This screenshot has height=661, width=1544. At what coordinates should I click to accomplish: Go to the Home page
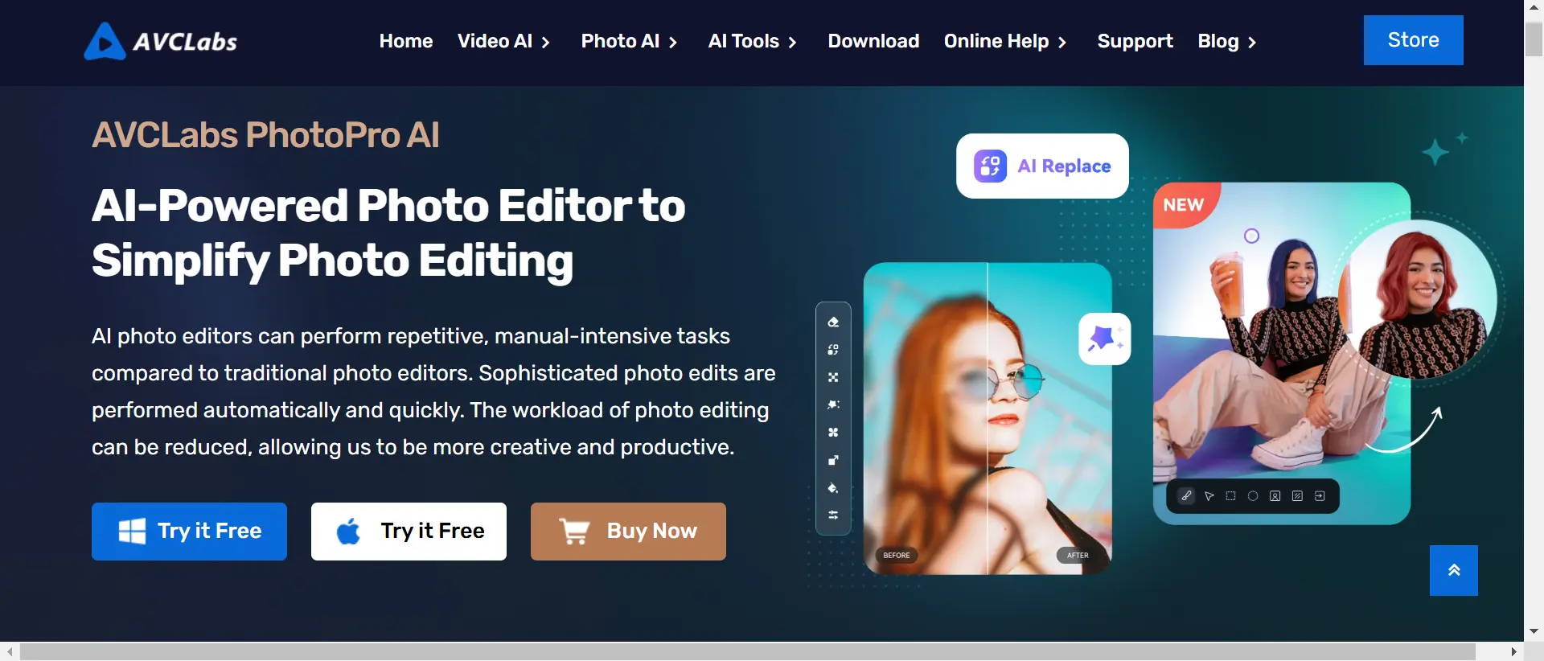point(406,41)
